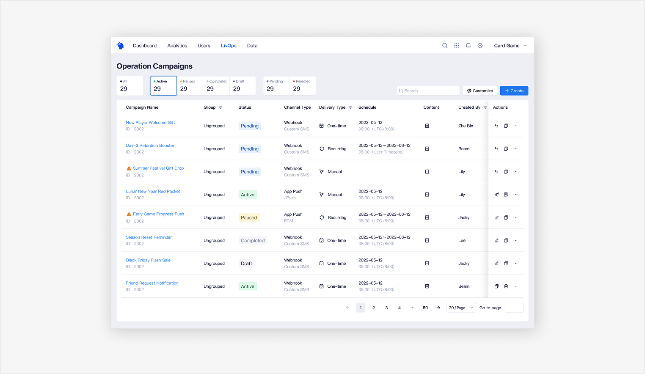This screenshot has width=645, height=374.
Task: Edit the Early Game Progress Push campaign
Action: 496,217
